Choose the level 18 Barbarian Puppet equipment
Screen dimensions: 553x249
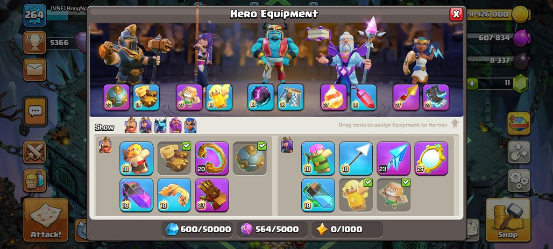[137, 158]
